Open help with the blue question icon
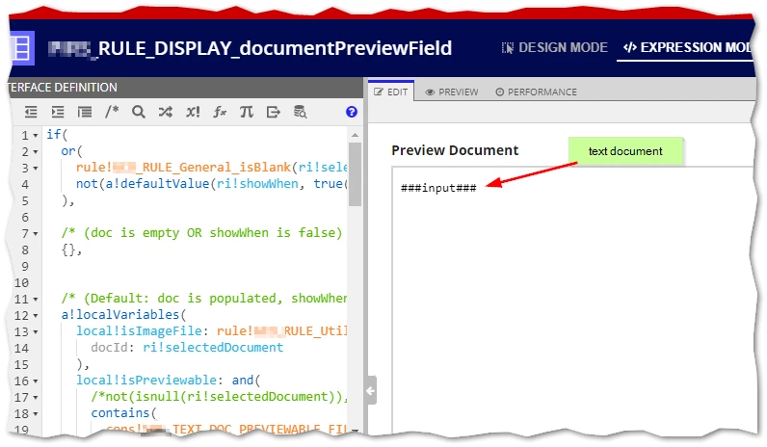This screenshot has height=447, width=767. coord(351,112)
